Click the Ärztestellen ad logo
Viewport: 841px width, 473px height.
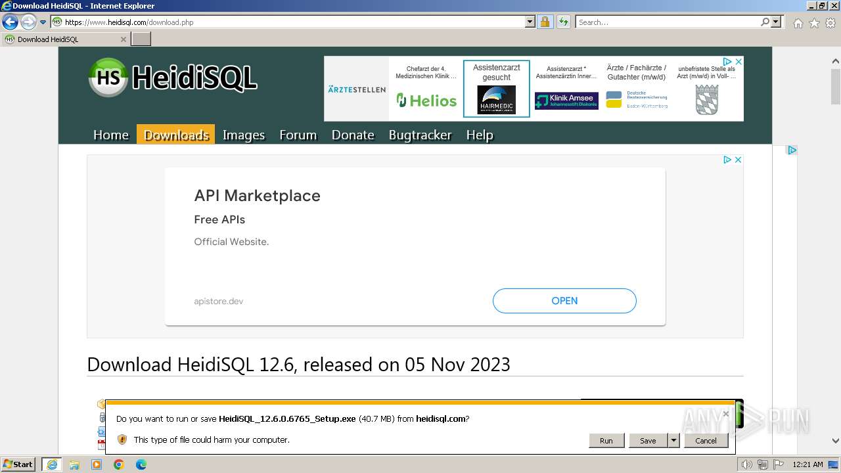357,89
